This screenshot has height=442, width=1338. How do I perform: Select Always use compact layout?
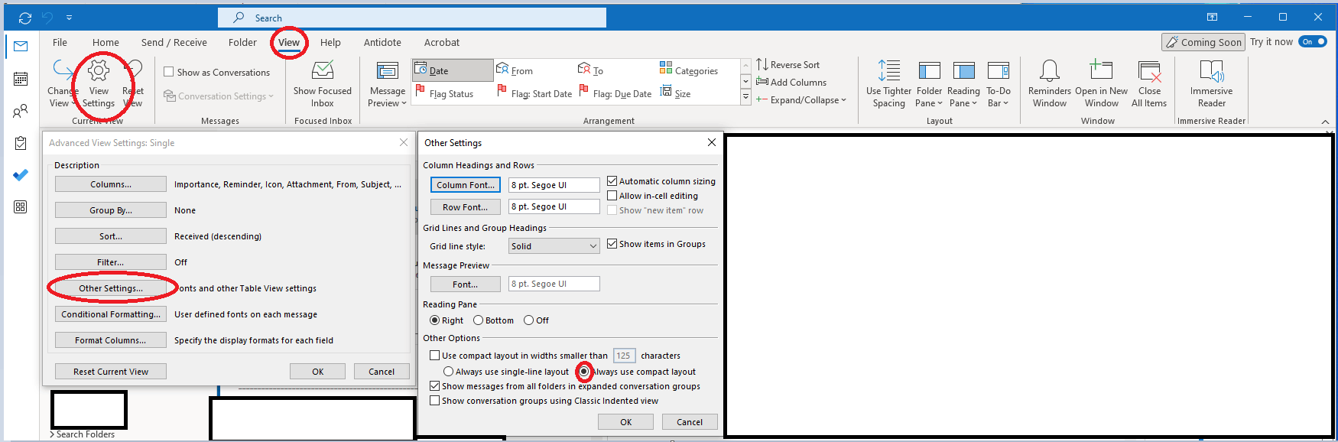click(584, 372)
